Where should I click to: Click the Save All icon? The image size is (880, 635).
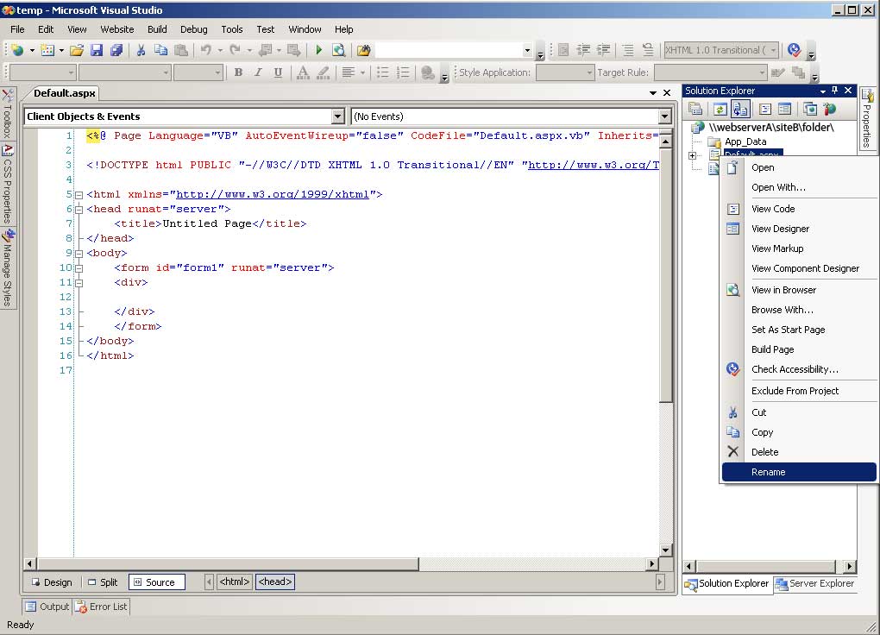[x=116, y=51]
